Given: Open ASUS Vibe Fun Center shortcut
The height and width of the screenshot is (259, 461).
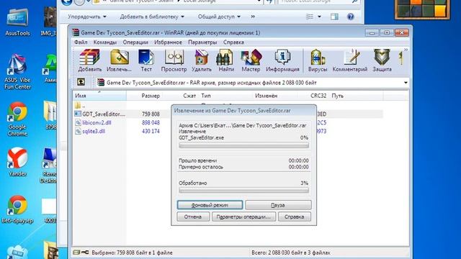Looking at the screenshot, I should pos(17,72).
